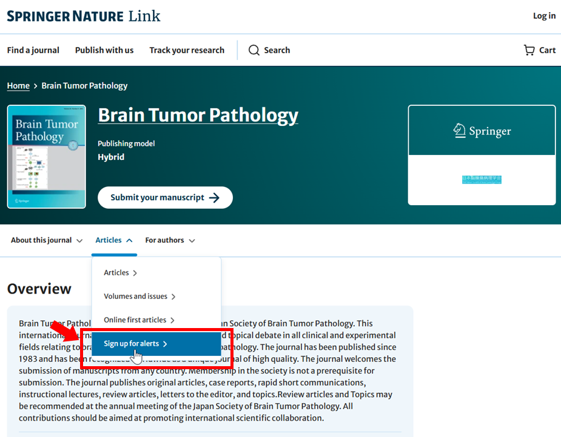Go to Home breadcrumb link
This screenshot has width=561, height=437.
coord(18,86)
